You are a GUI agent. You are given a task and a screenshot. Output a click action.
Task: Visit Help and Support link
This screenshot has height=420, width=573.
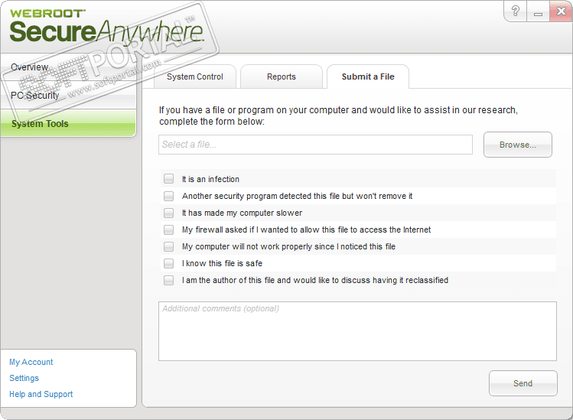41,394
